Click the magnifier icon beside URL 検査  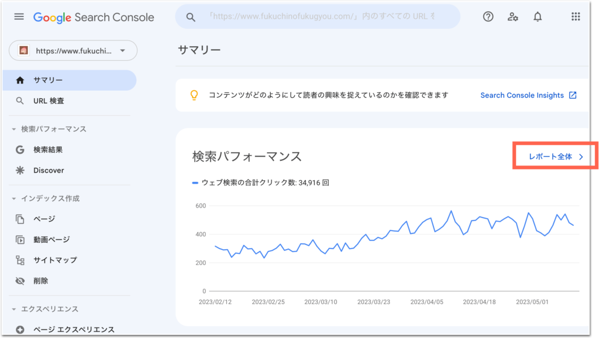tap(20, 101)
